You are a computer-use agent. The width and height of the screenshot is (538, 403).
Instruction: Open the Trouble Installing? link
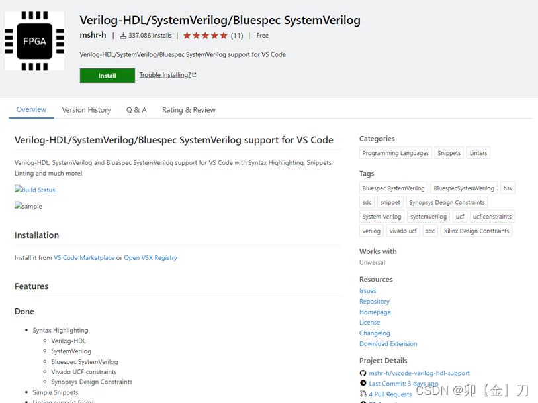click(165, 75)
